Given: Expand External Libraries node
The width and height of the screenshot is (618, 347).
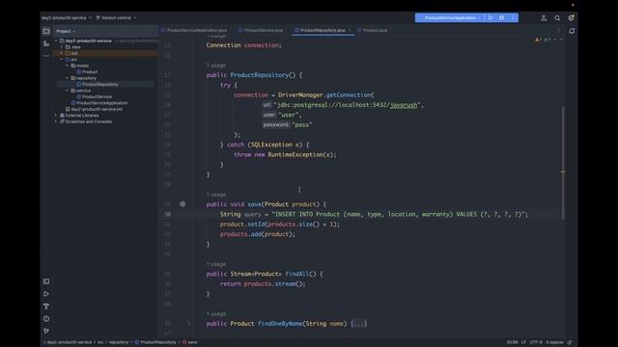Looking at the screenshot, I should click(x=56, y=116).
